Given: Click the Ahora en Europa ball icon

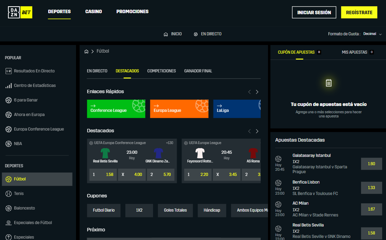Looking at the screenshot, I should (x=8, y=114).
